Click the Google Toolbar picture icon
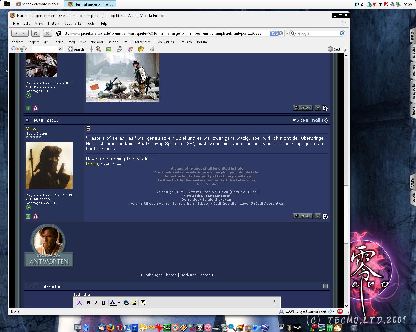416x332 pixels. (109, 49)
